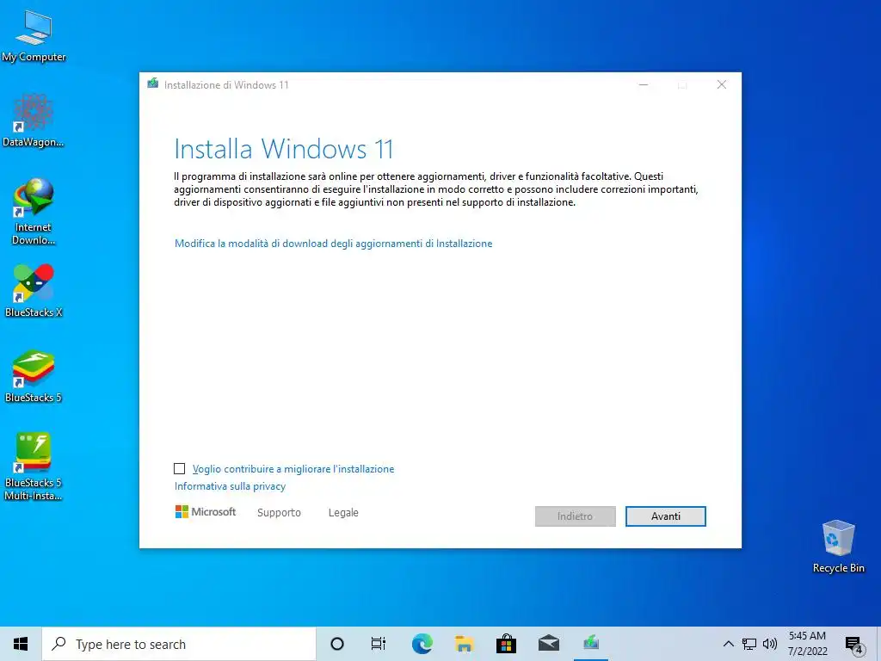Open the Windows Start menu
881x661 pixels.
coord(21,644)
